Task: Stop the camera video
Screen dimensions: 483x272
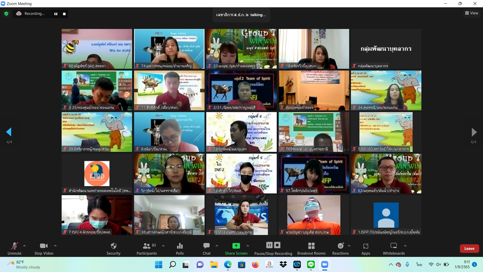Action: pos(44,248)
